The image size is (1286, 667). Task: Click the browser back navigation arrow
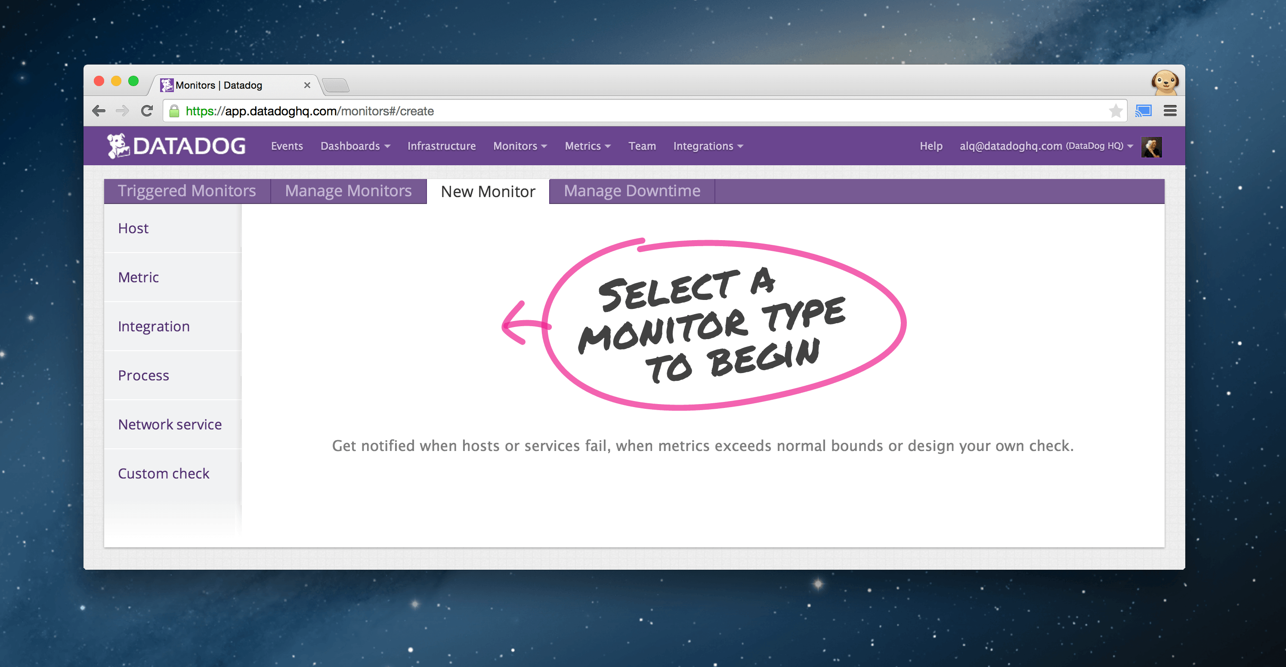(99, 111)
